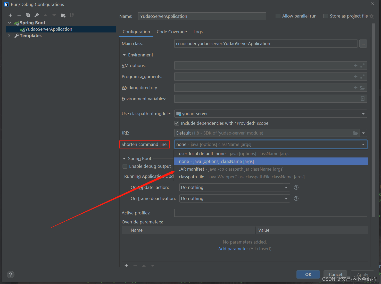Expand VM options field icon
This screenshot has width=381, height=284.
coord(362,65)
